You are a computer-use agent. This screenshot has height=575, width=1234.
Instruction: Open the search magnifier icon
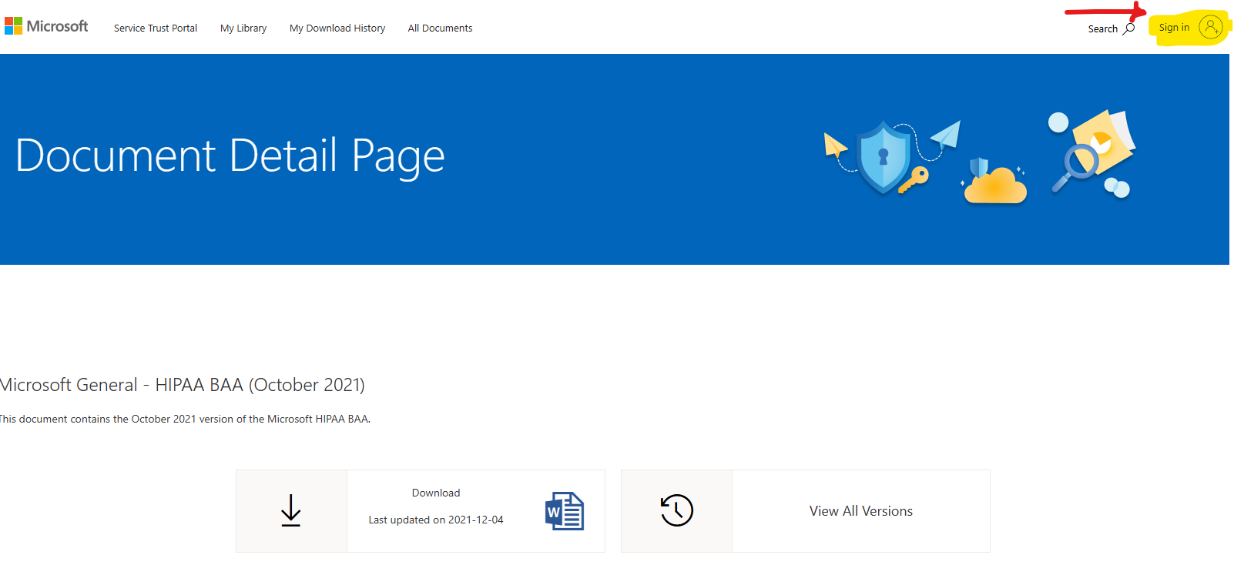point(1129,28)
